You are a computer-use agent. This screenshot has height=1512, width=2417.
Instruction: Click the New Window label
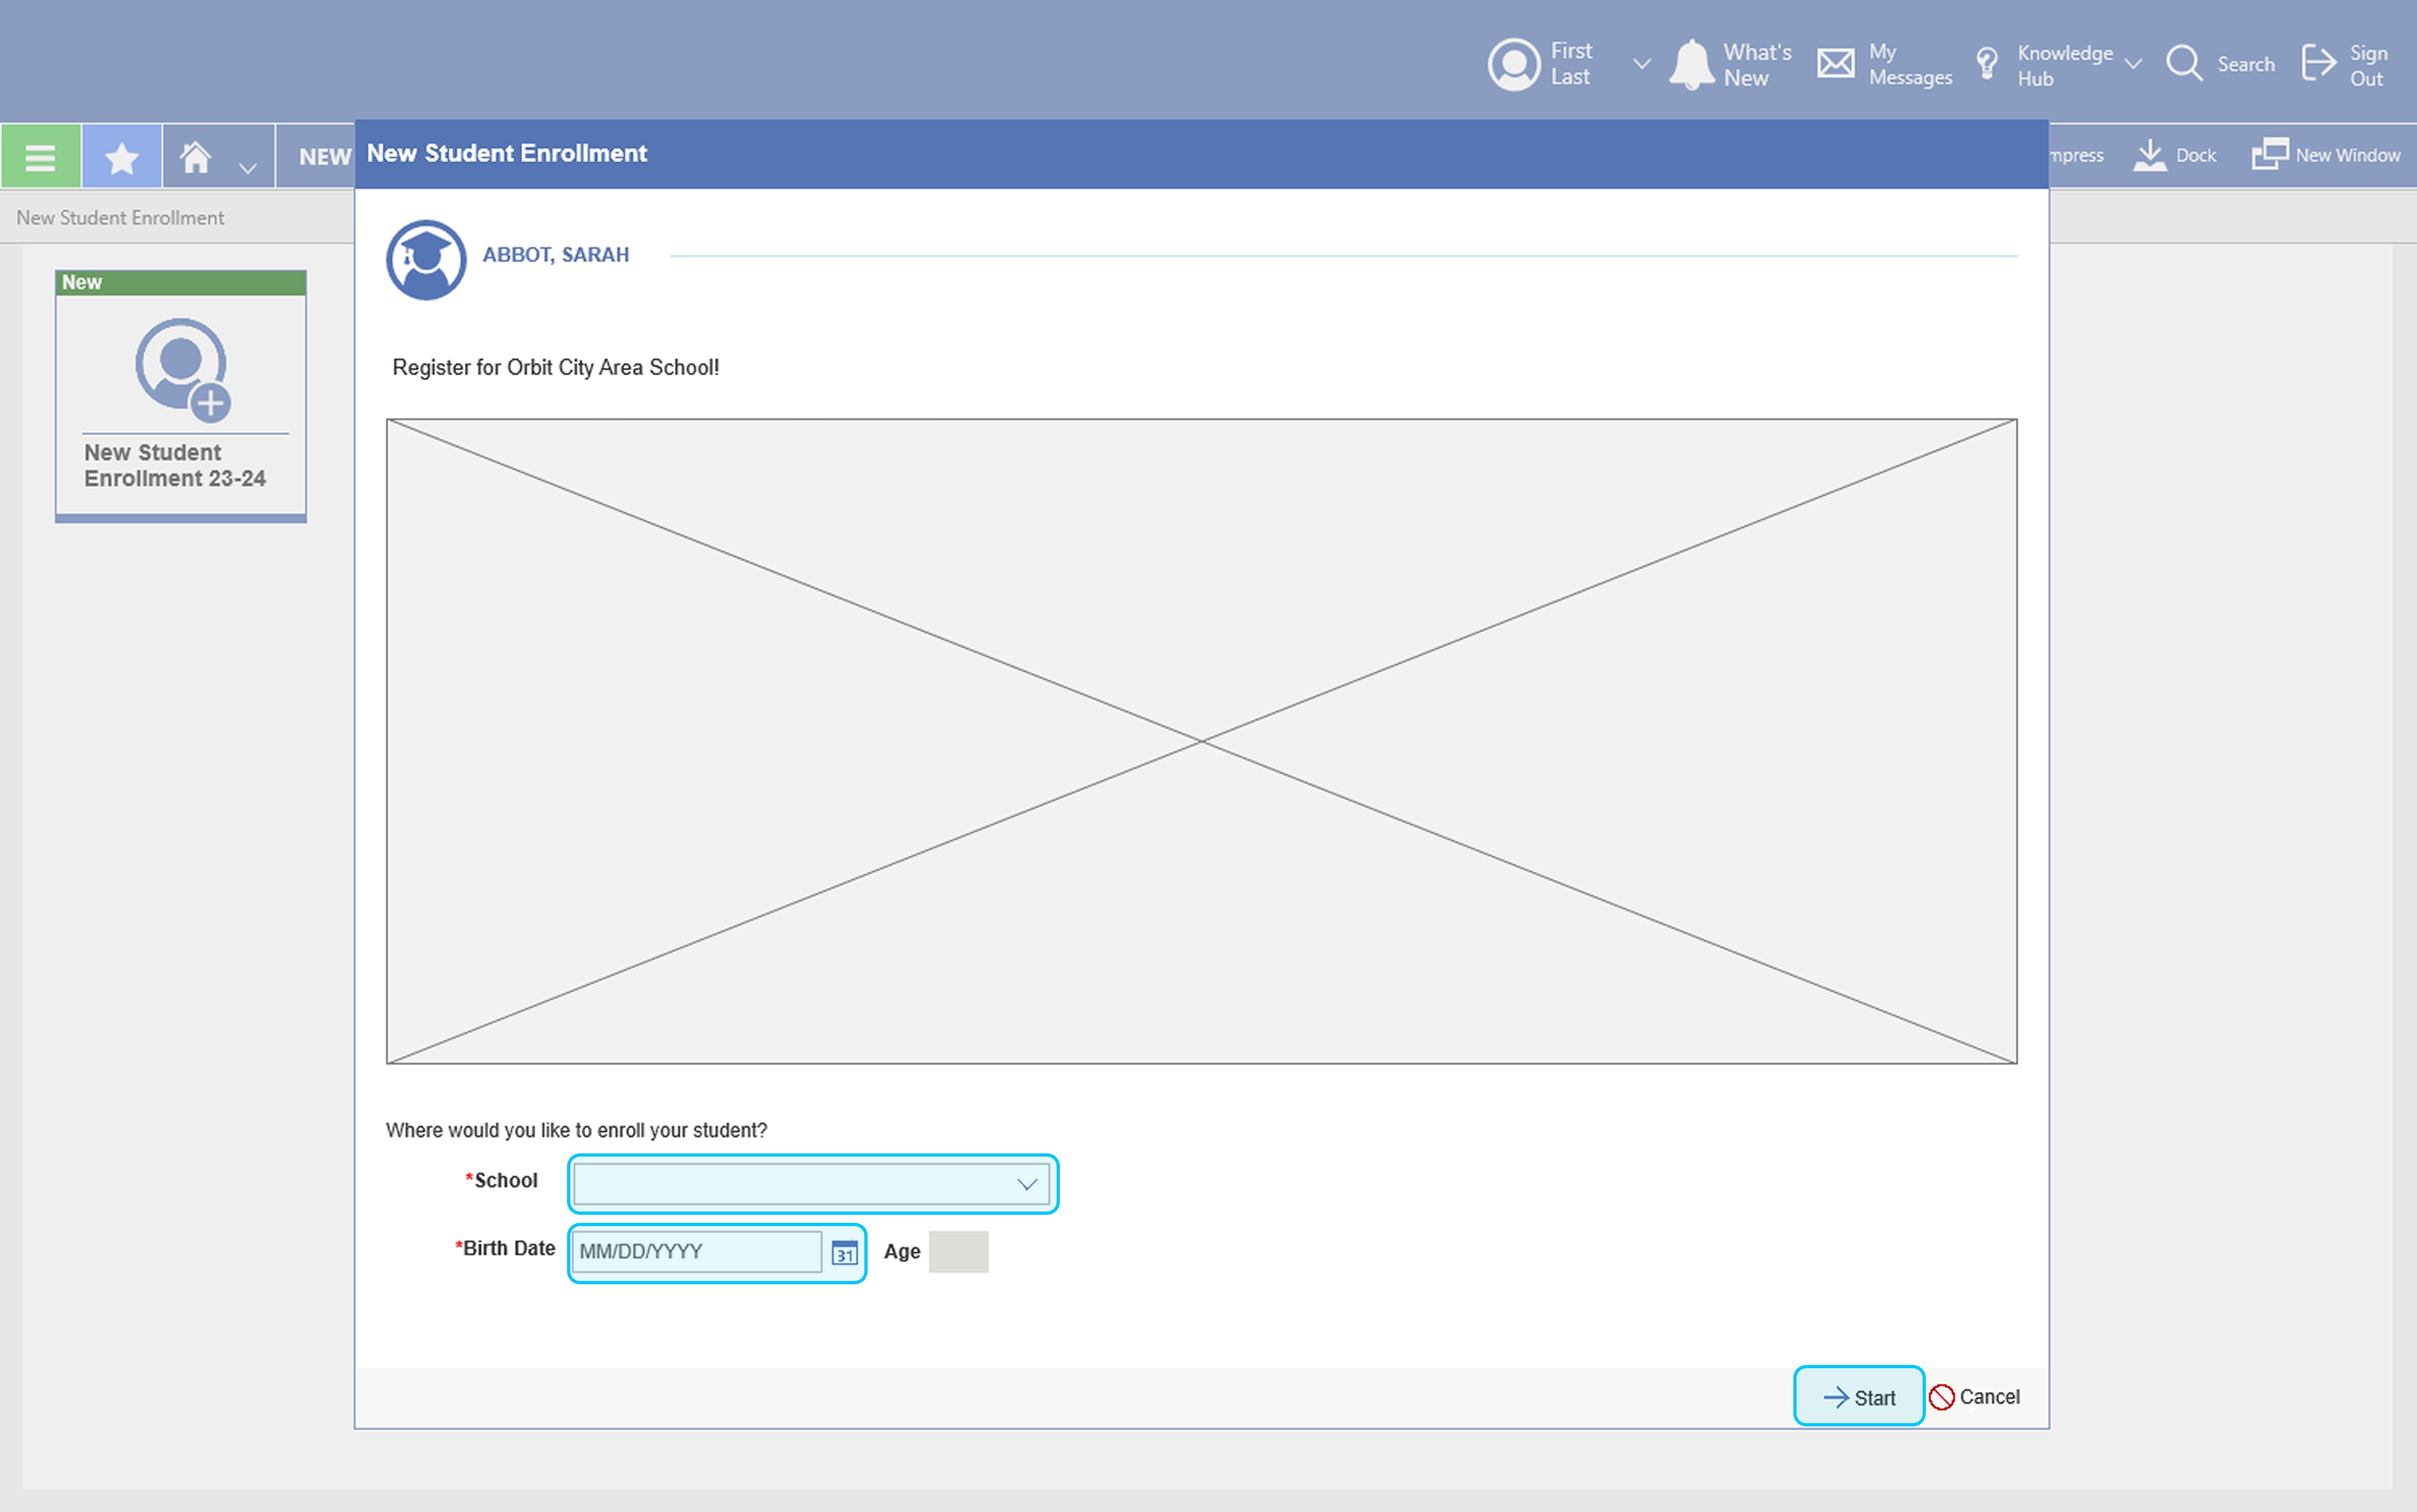(x=2347, y=155)
